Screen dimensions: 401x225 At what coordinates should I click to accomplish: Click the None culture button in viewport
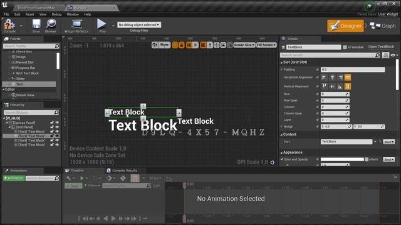tap(164, 45)
